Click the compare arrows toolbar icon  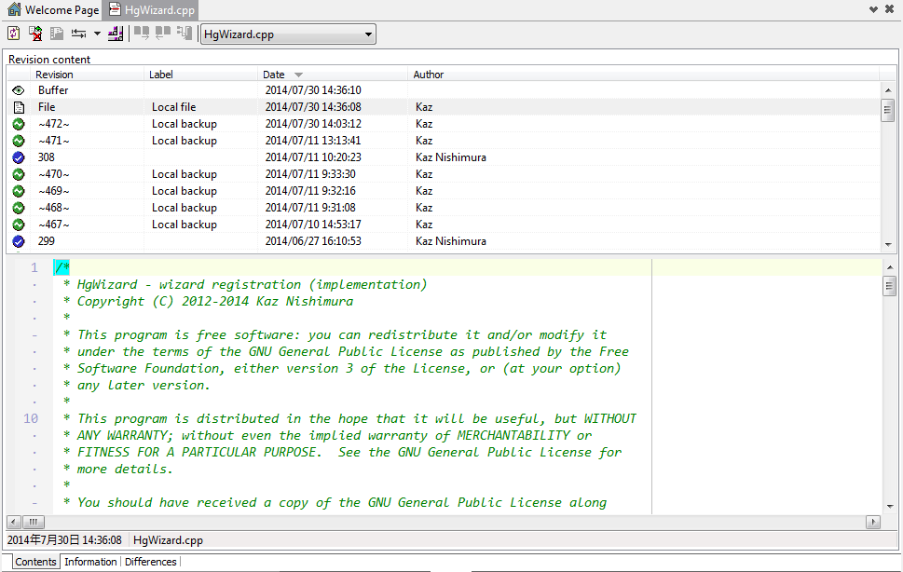click(79, 34)
